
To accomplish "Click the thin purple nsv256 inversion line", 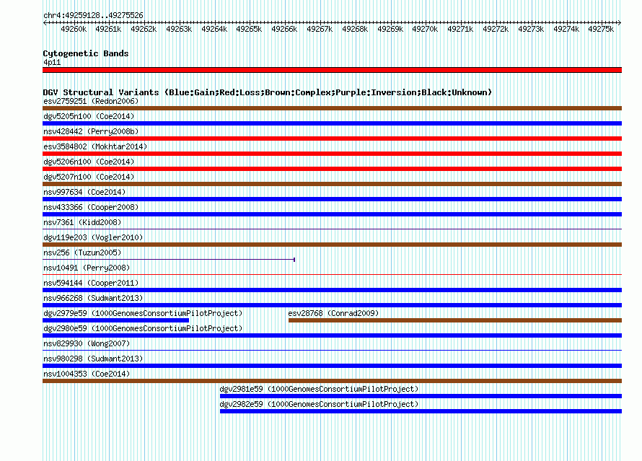I will pos(169,259).
